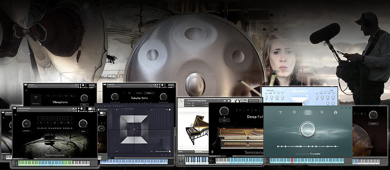Select the Rawhide mallet tab in Tubular Bells

point(139,93)
